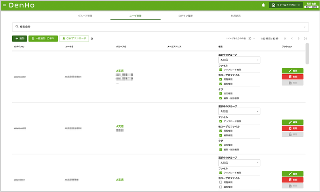Enable 閲覧権限 checkbox for the third user
This screenshot has height=192, width=320.
pyautogui.click(x=221, y=182)
